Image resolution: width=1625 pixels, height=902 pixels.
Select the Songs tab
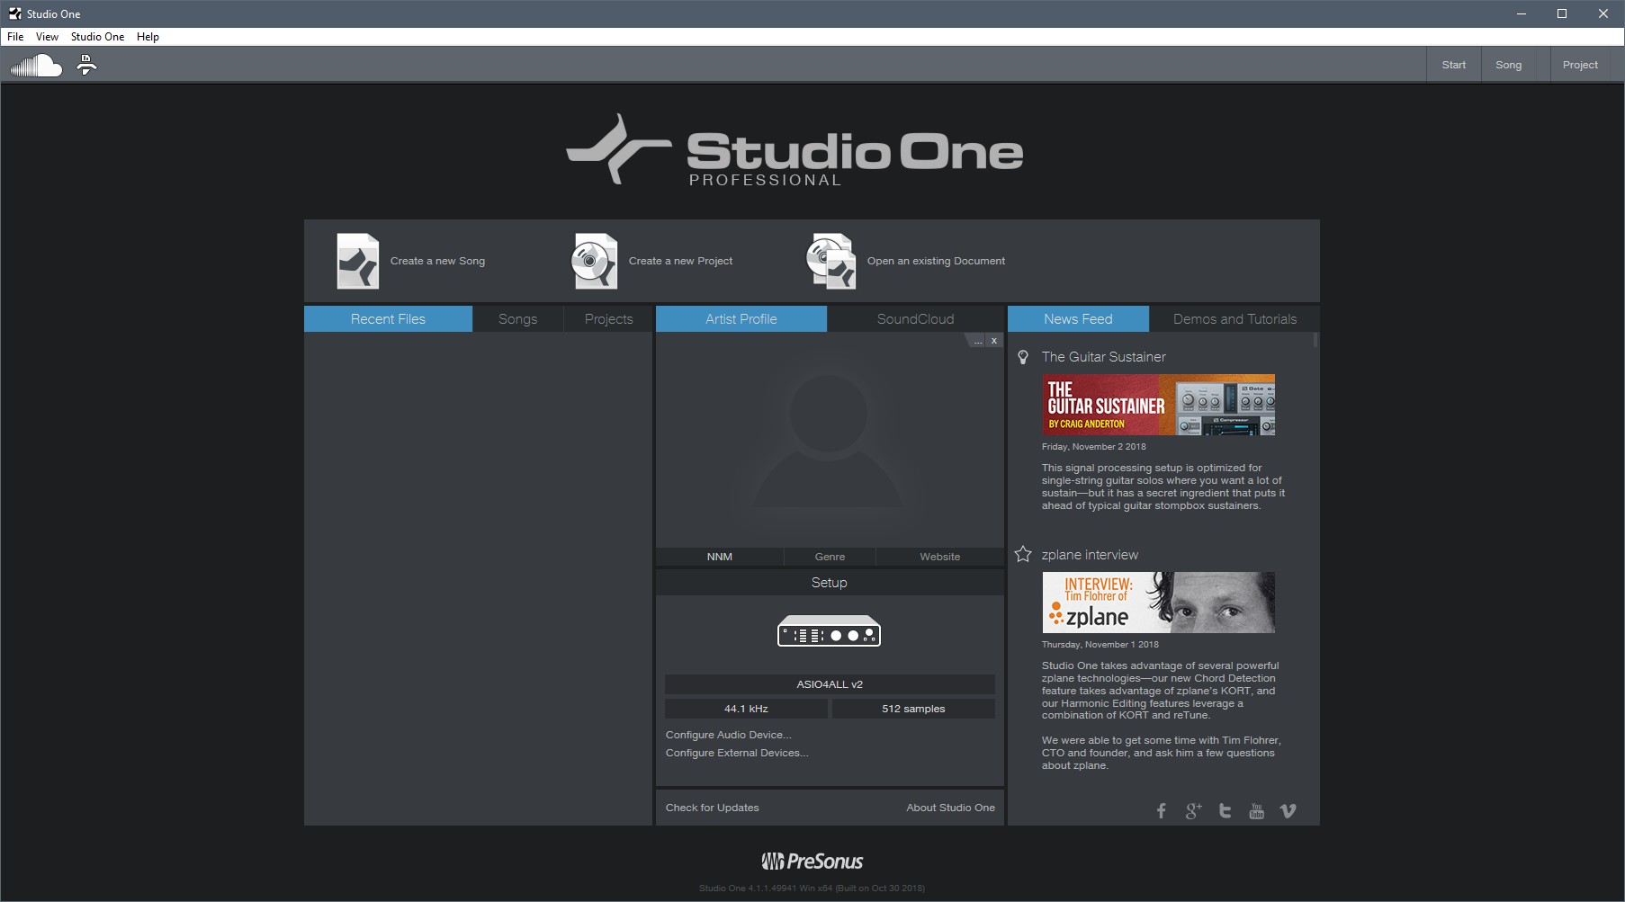click(x=518, y=319)
